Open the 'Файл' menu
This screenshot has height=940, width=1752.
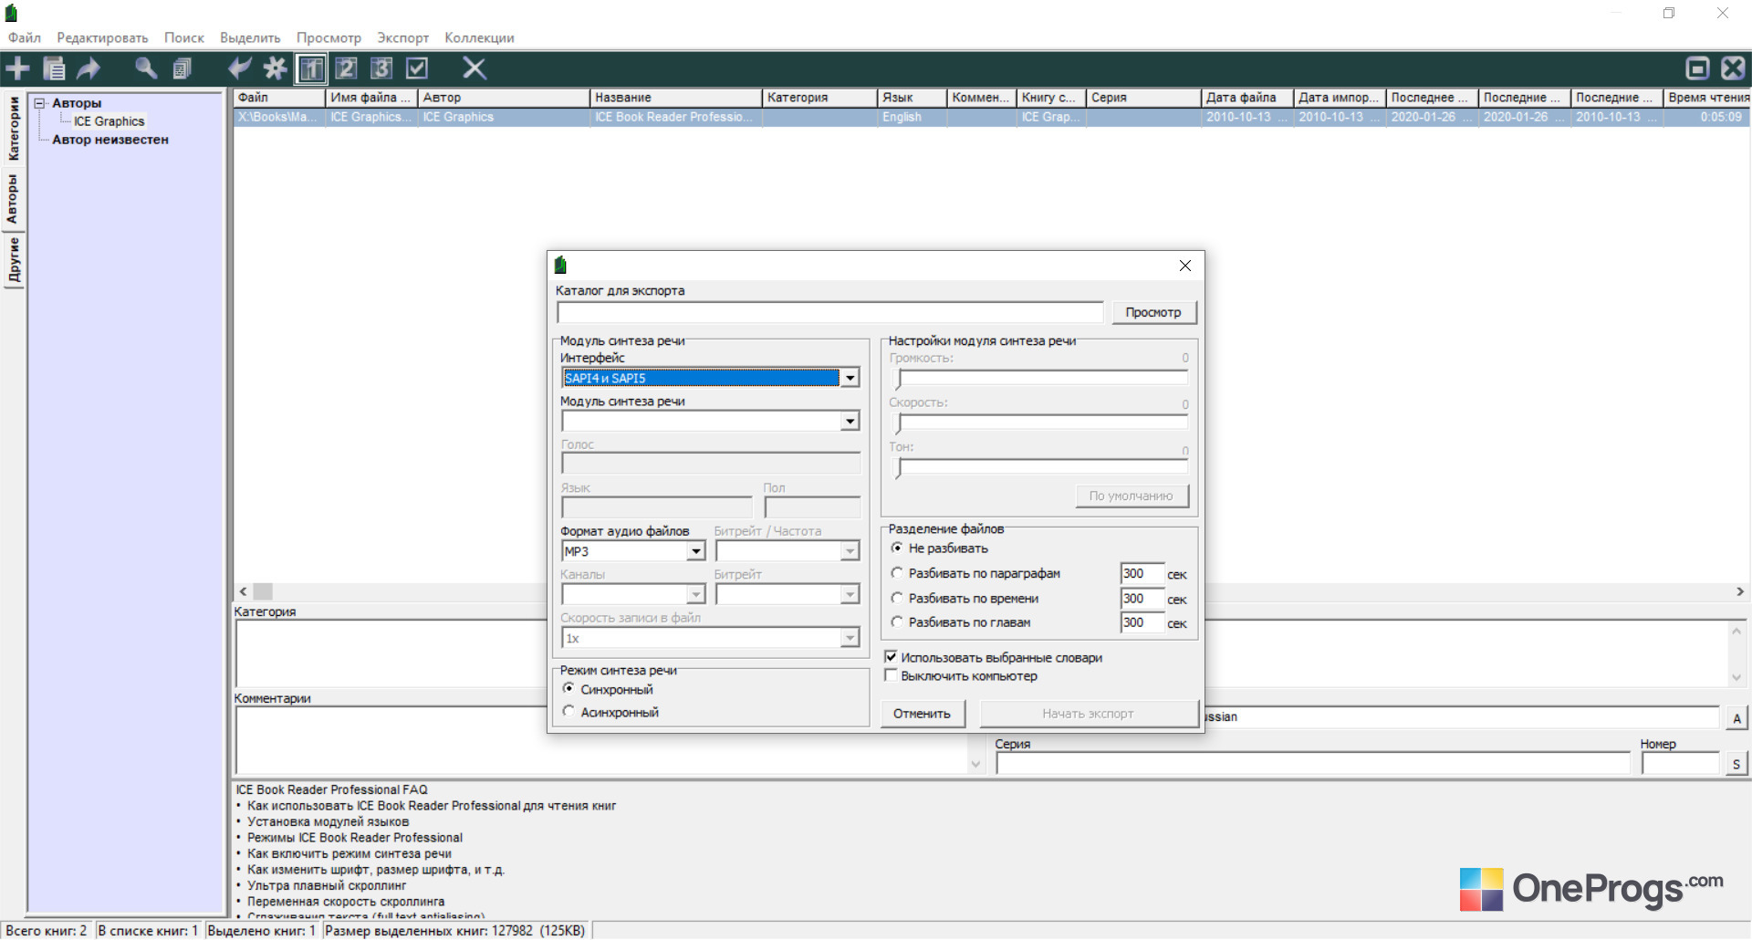tap(25, 37)
